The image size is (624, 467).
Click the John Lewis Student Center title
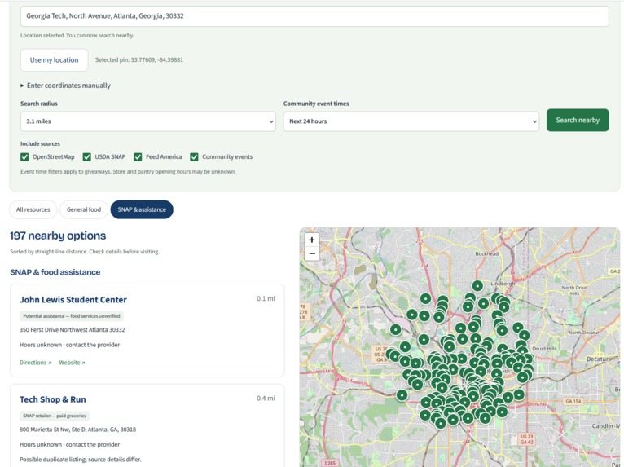(73, 300)
